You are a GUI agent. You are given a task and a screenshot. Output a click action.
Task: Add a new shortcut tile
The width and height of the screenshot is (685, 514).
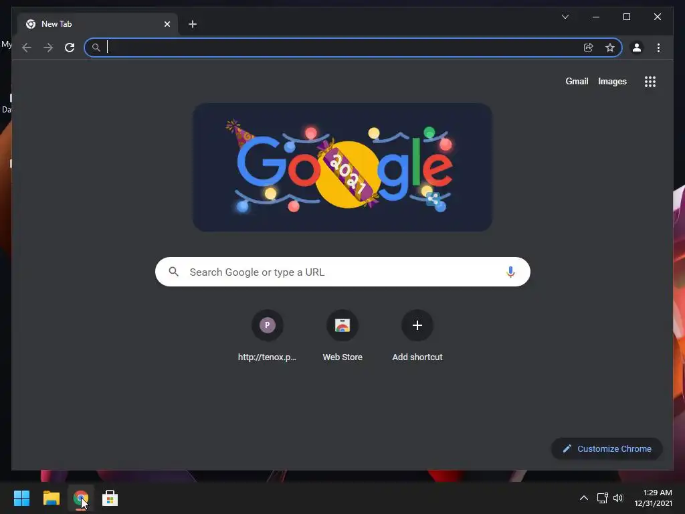click(x=417, y=337)
